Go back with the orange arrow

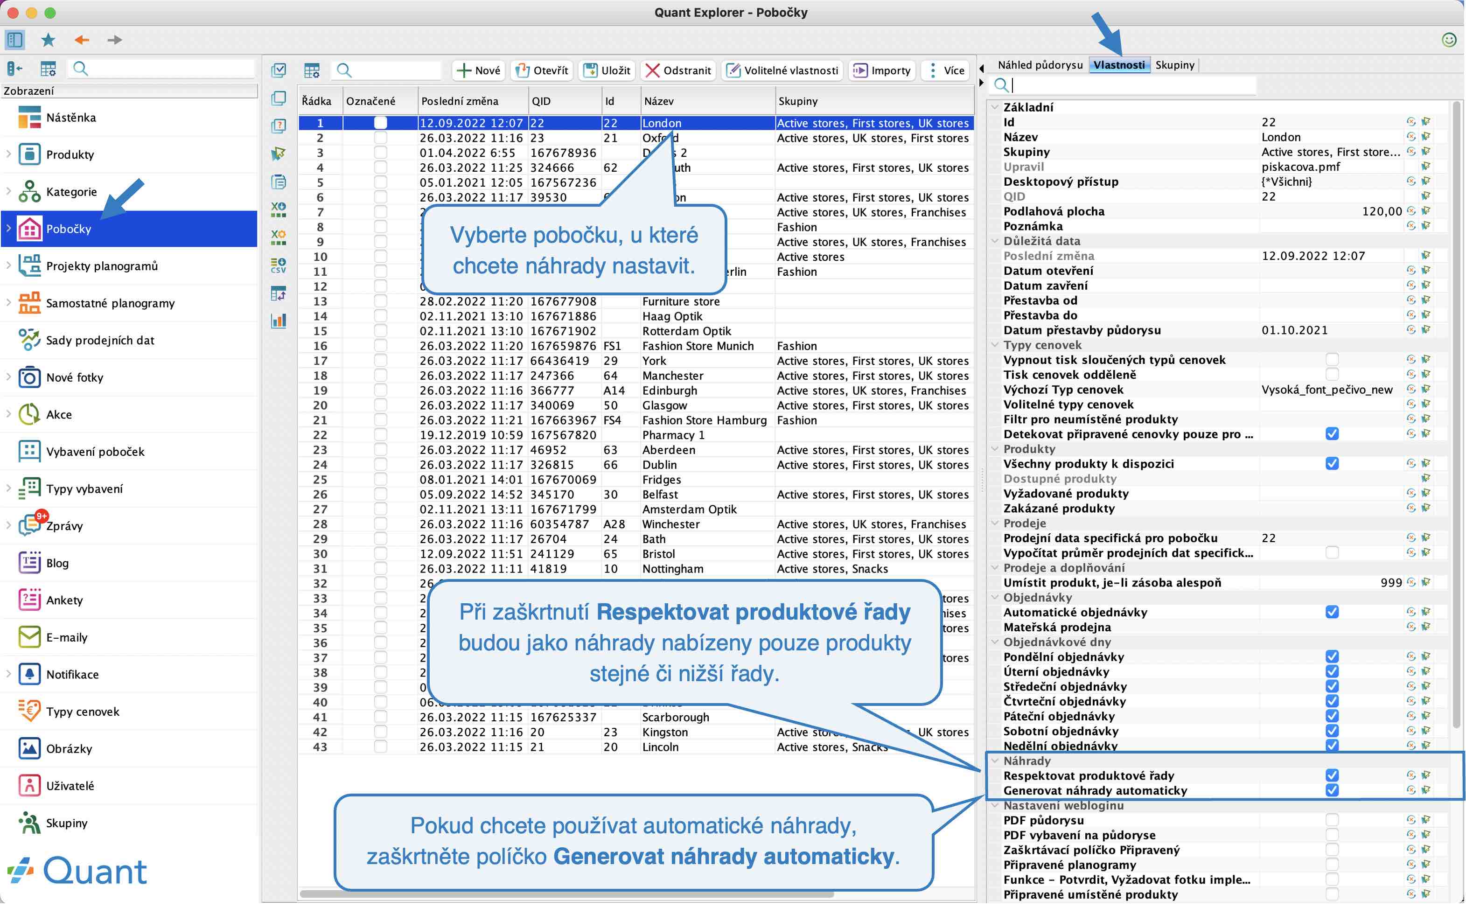tap(82, 40)
